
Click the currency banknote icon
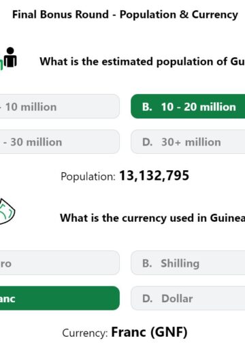pos(7,211)
